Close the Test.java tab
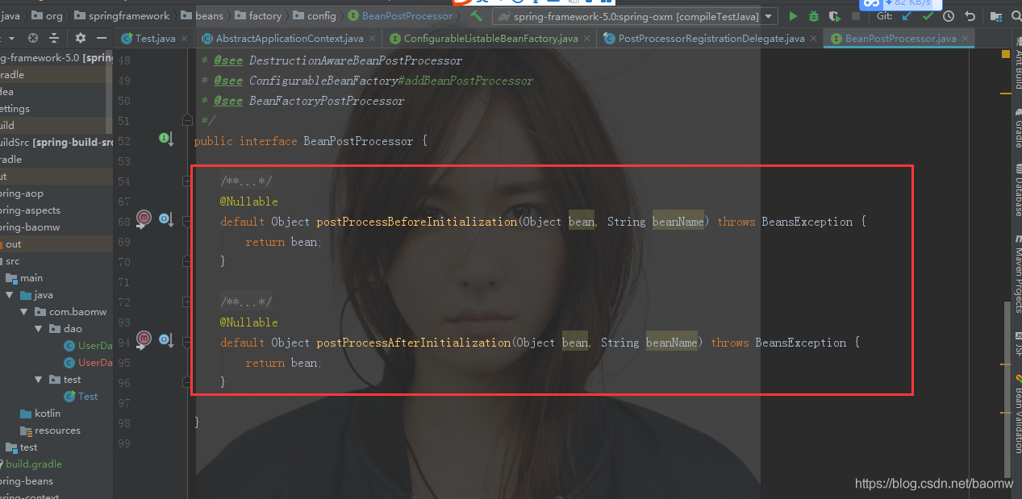The height and width of the screenshot is (499, 1022). (186, 39)
